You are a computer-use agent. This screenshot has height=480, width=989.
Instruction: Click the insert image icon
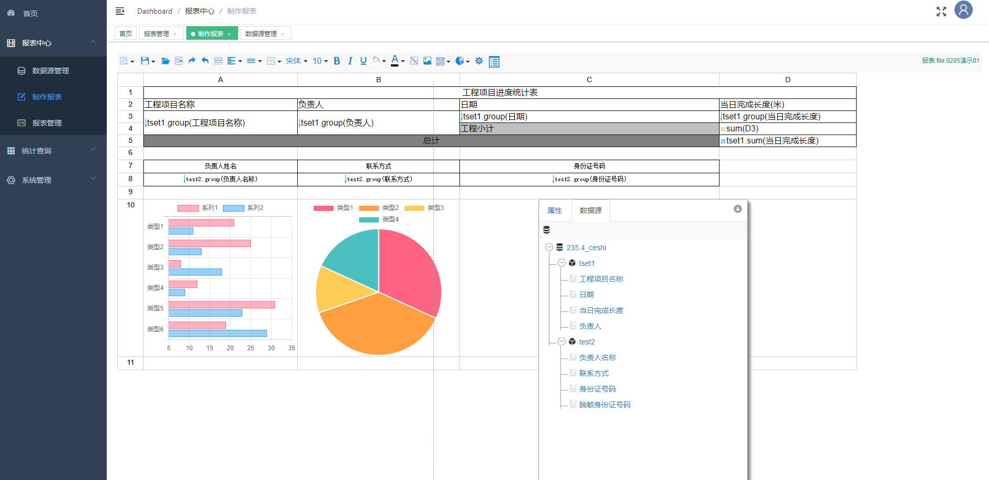tap(428, 61)
